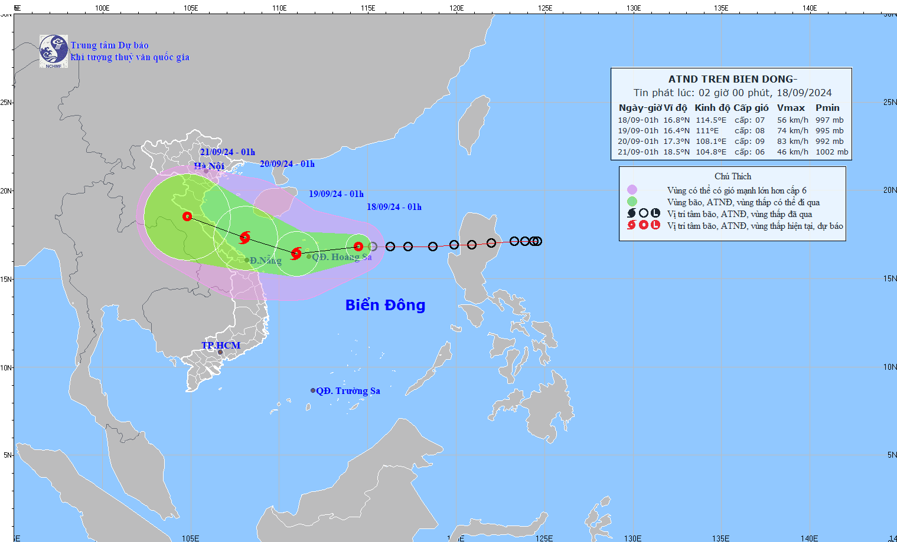Click the NCHMF logo in the top-left

54,51
